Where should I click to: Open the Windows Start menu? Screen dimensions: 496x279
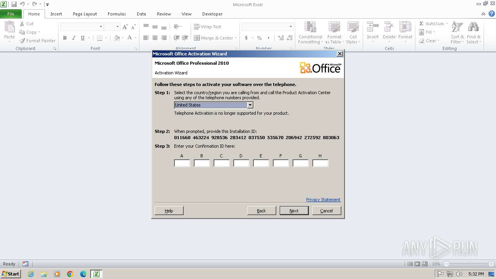(10, 274)
